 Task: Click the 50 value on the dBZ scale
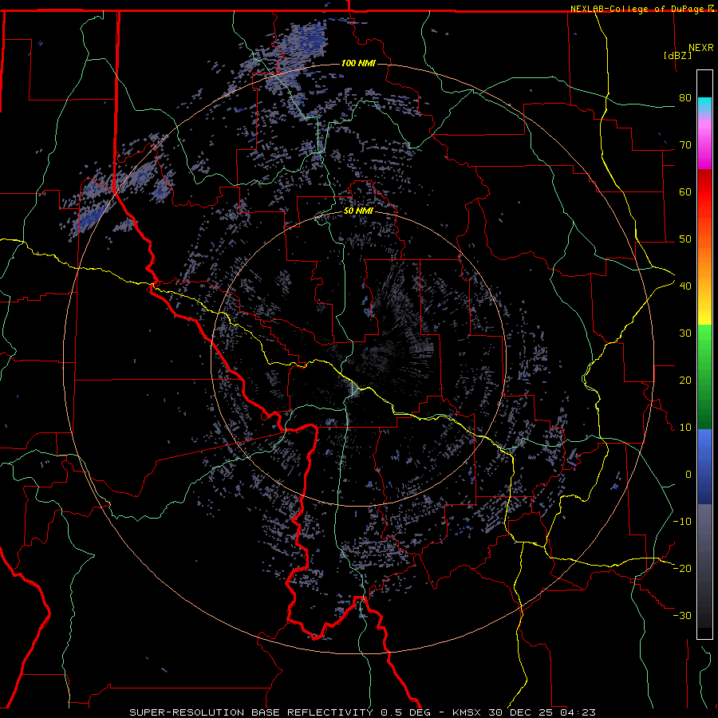(685, 239)
